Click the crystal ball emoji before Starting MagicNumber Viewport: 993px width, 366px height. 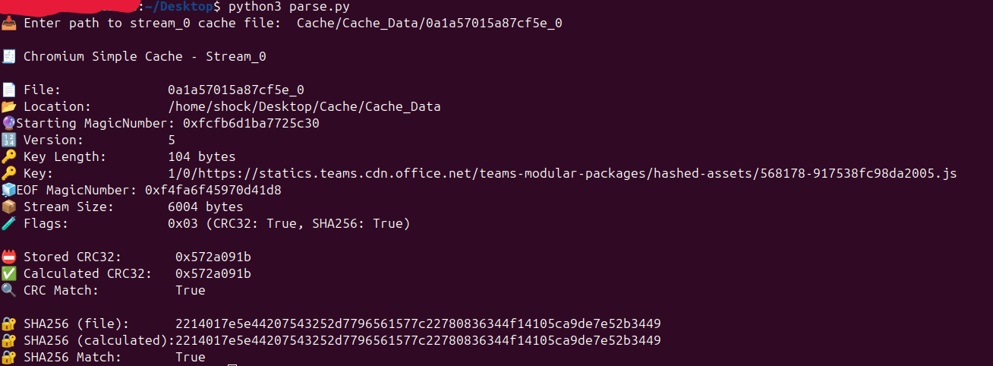[x=8, y=123]
